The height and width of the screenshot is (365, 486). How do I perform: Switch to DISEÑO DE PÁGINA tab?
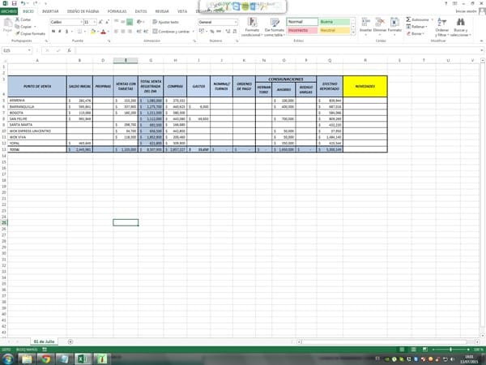pyautogui.click(x=83, y=11)
